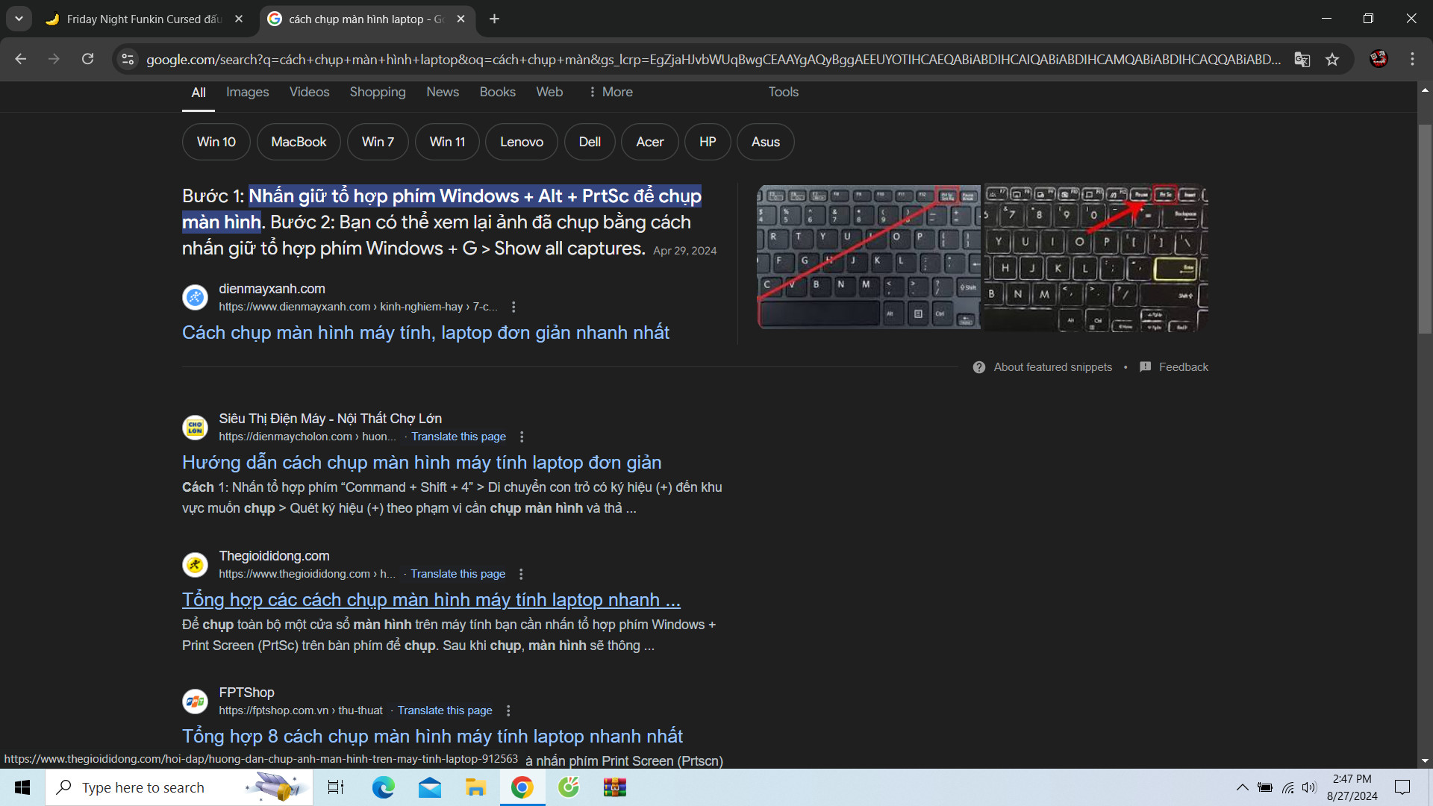This screenshot has height=806, width=1433.
Task: Open options menu for Thegioididong result
Action: [x=521, y=574]
